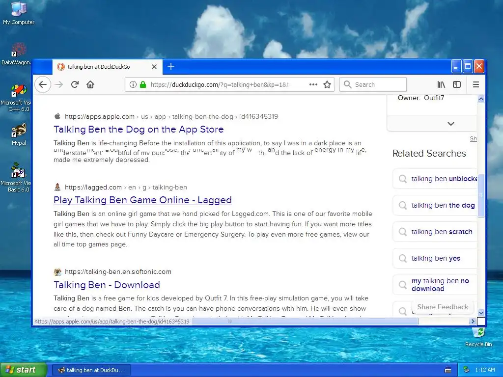Click the lagged.com result URL

tap(126, 187)
